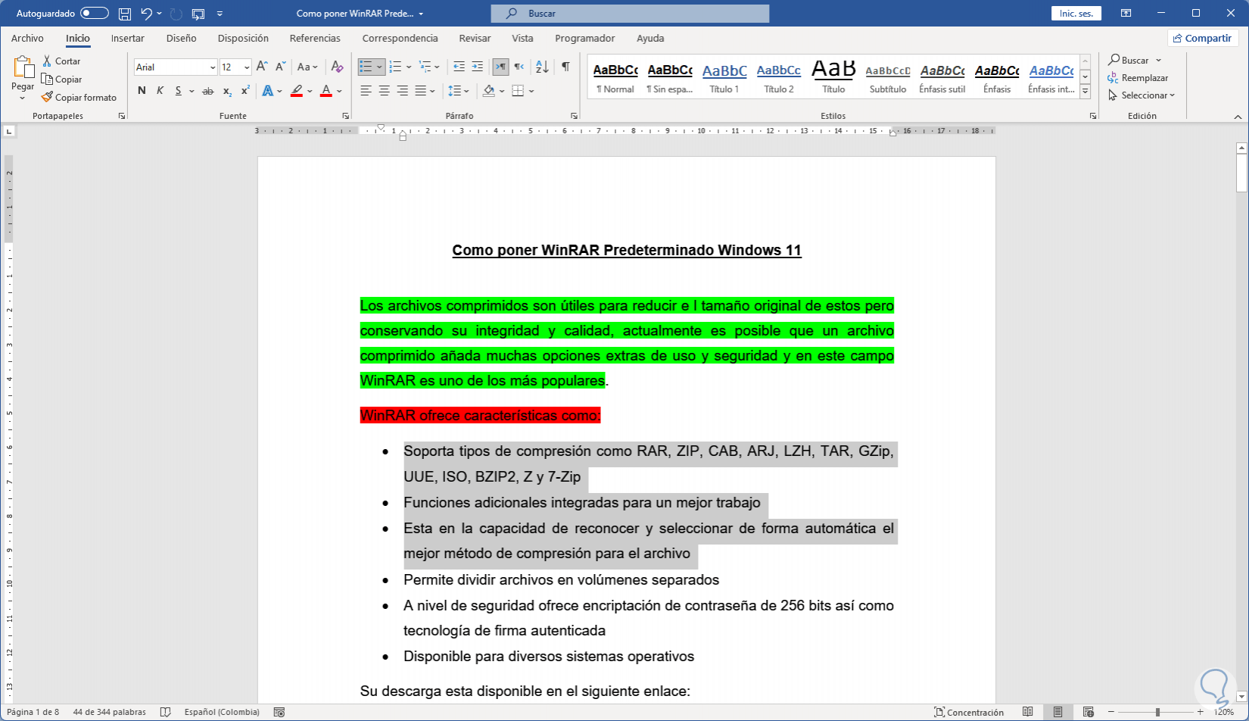1249x721 pixels.
Task: Switch to the Diseño tab
Action: [181, 38]
